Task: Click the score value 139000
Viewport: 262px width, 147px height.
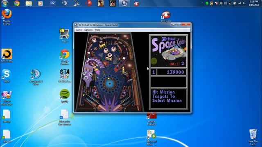Action: [175, 72]
